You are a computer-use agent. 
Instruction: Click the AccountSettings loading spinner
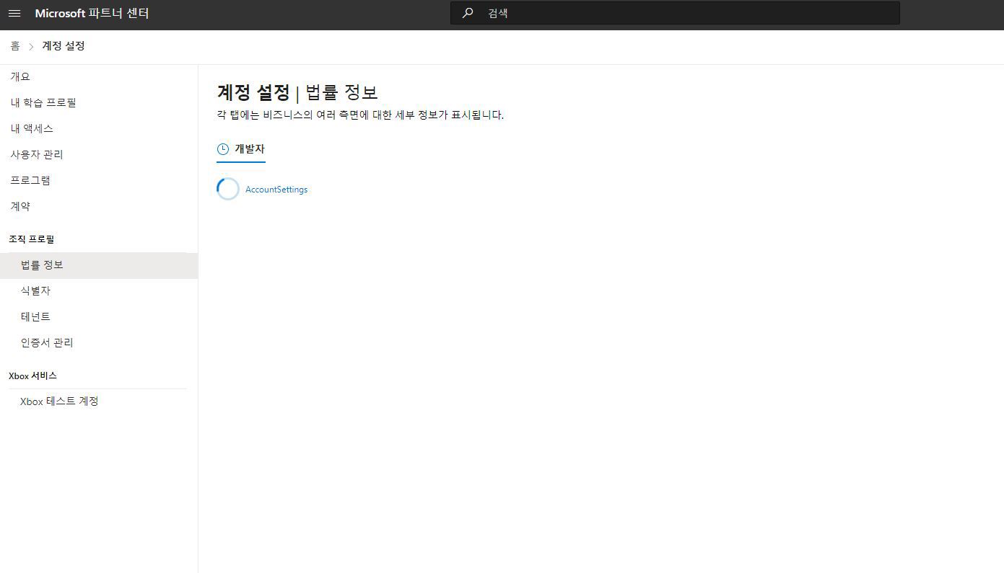pyautogui.click(x=228, y=189)
